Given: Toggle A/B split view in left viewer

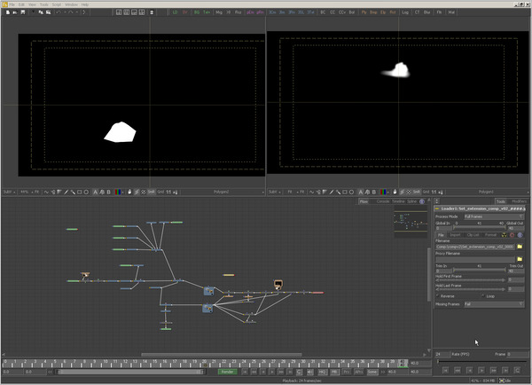Looking at the screenshot, I should pyautogui.click(x=102, y=192).
